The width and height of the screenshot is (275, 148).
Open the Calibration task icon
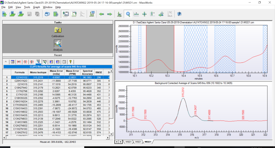tap(58, 30)
